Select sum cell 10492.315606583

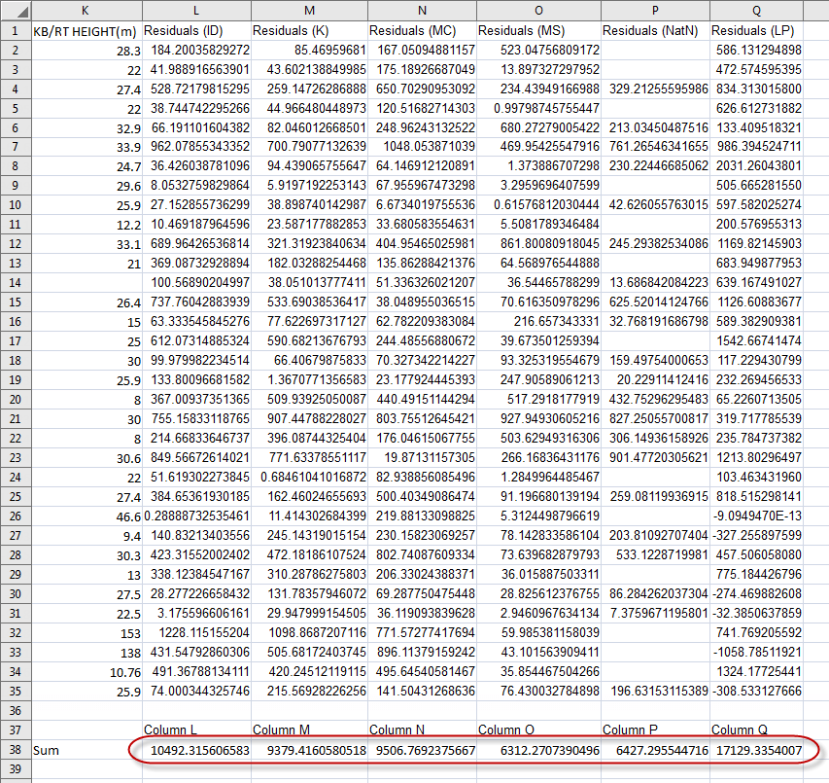(196, 750)
